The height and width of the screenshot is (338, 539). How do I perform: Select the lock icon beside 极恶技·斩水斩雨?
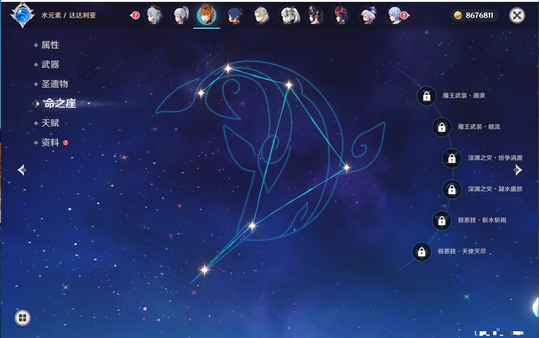point(442,220)
